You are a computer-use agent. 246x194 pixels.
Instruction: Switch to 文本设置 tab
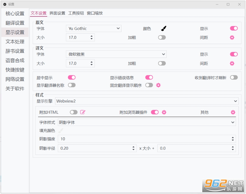[x=39, y=13]
